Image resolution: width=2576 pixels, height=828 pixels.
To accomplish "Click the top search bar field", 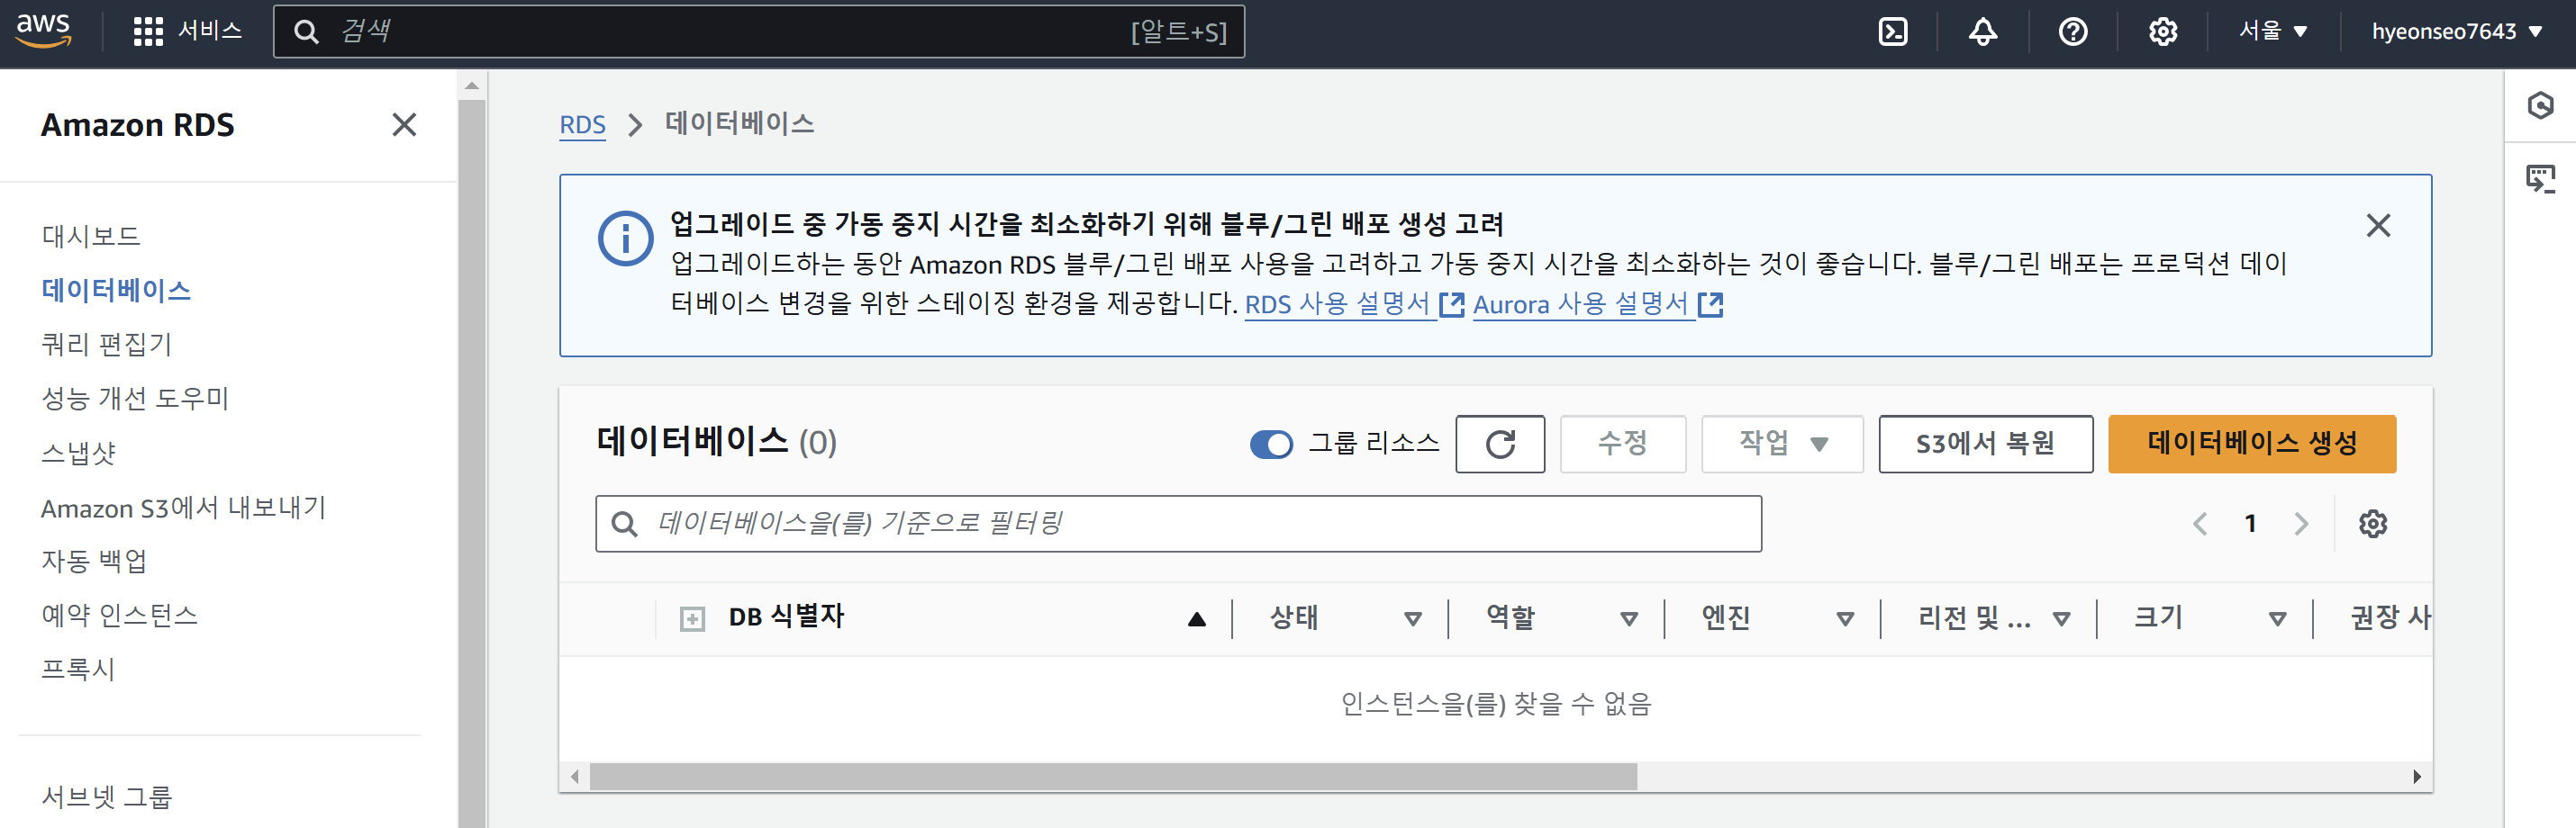I will (x=759, y=31).
